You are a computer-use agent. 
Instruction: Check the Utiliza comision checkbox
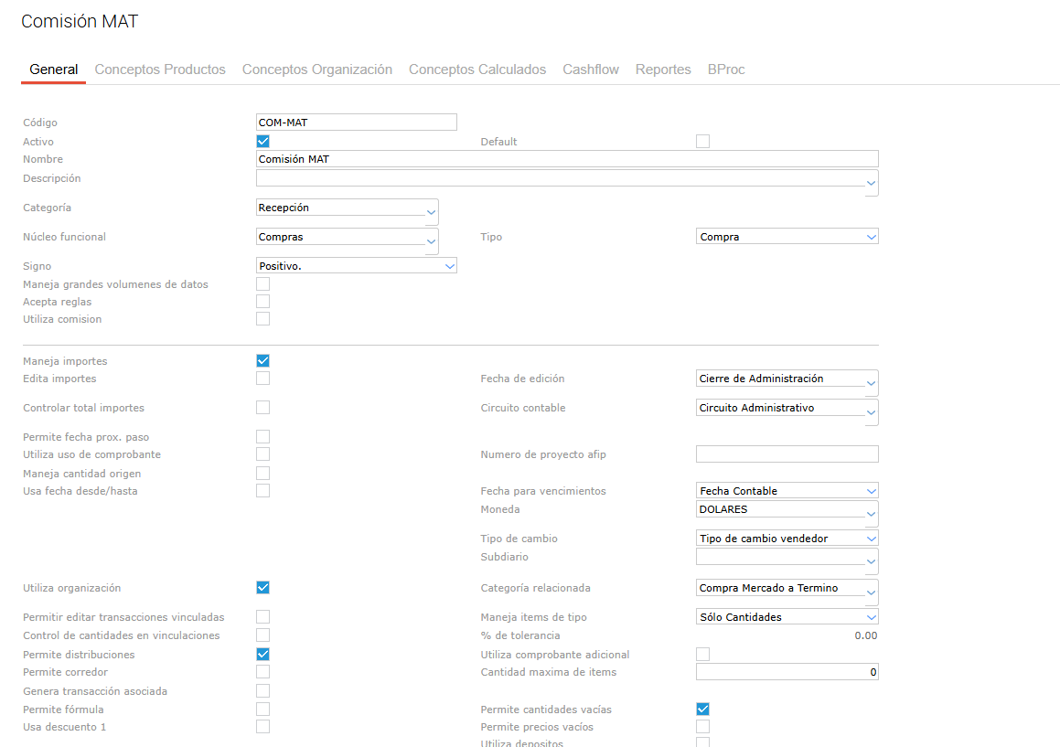[263, 319]
